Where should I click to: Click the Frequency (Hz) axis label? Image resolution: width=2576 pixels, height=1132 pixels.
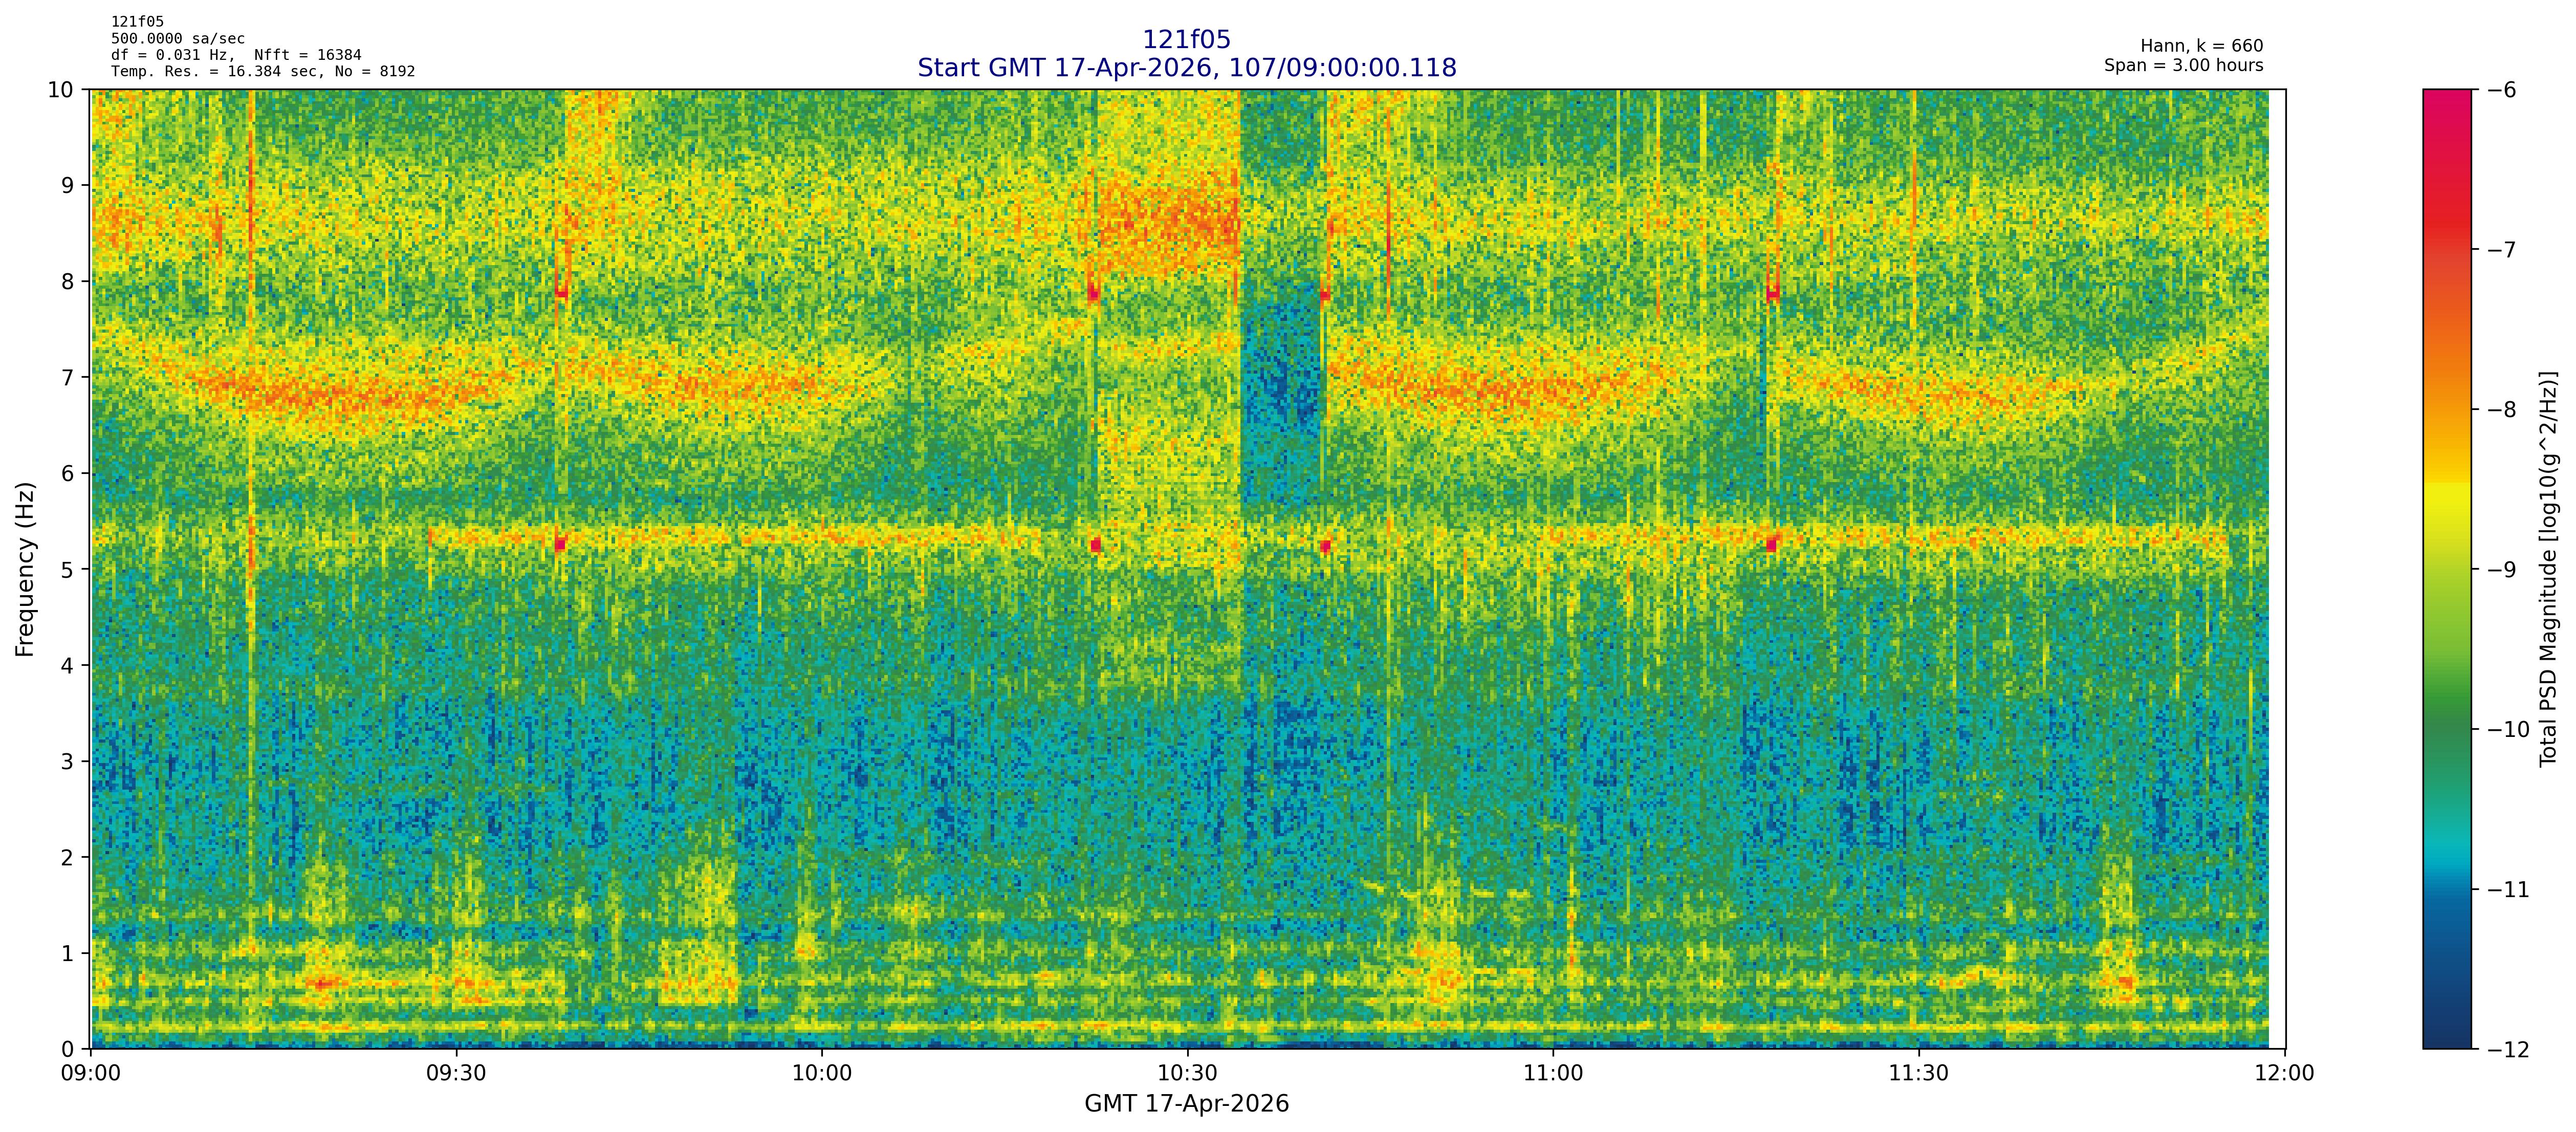click(x=26, y=569)
